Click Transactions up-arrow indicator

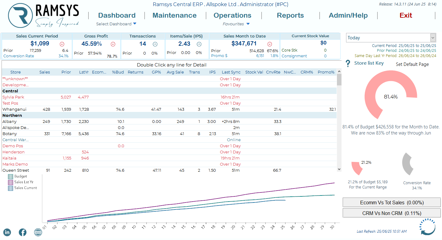pyautogui.click(x=155, y=44)
